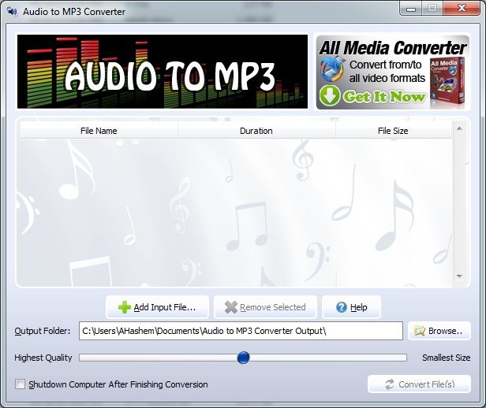
Task: Click the All Media Converter ad title
Action: 392,48
